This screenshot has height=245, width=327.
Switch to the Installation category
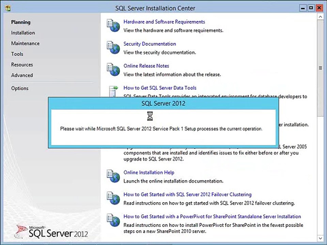[x=23, y=33]
